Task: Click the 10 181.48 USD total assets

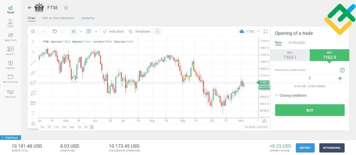Action: coord(27,146)
